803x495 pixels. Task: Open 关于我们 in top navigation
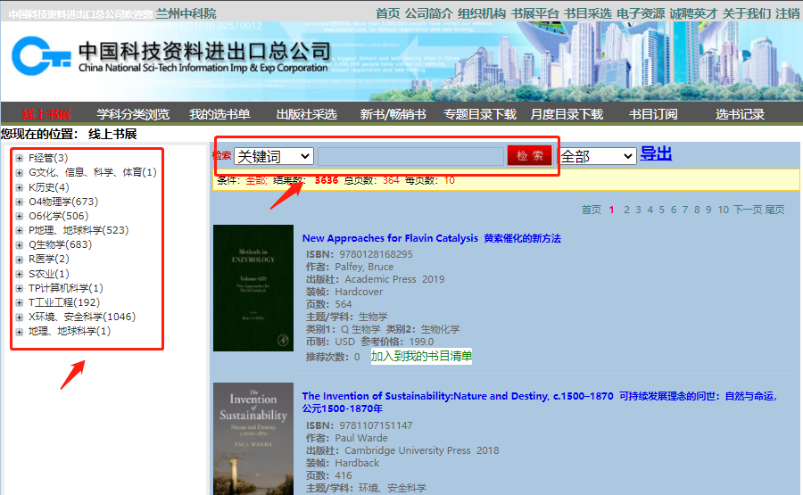click(746, 13)
